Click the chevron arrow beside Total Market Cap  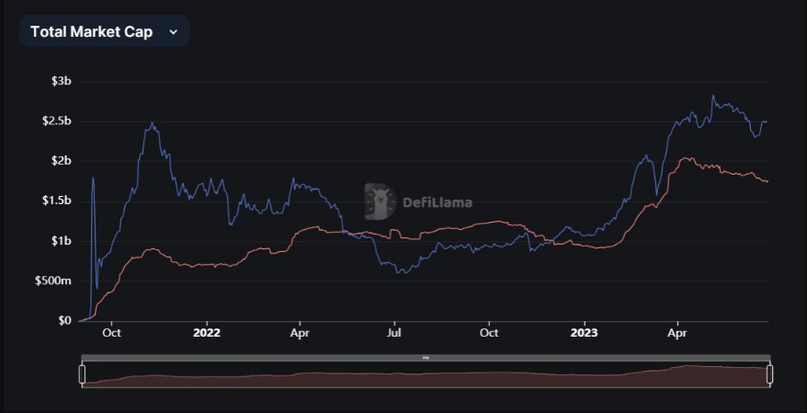coord(173,31)
